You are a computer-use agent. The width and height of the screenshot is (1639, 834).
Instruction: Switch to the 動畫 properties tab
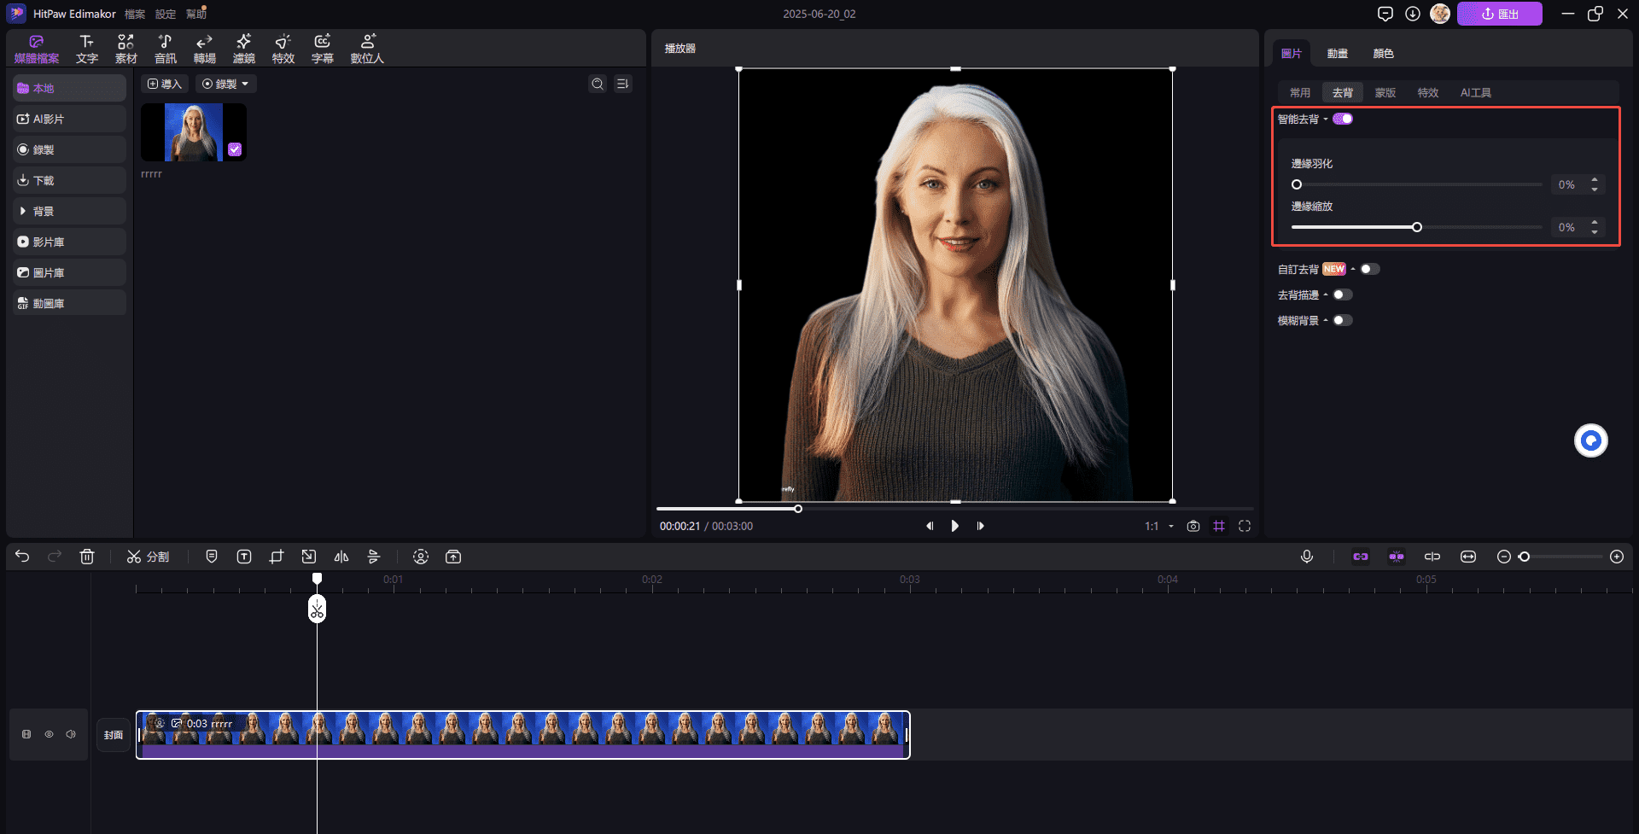pos(1337,53)
